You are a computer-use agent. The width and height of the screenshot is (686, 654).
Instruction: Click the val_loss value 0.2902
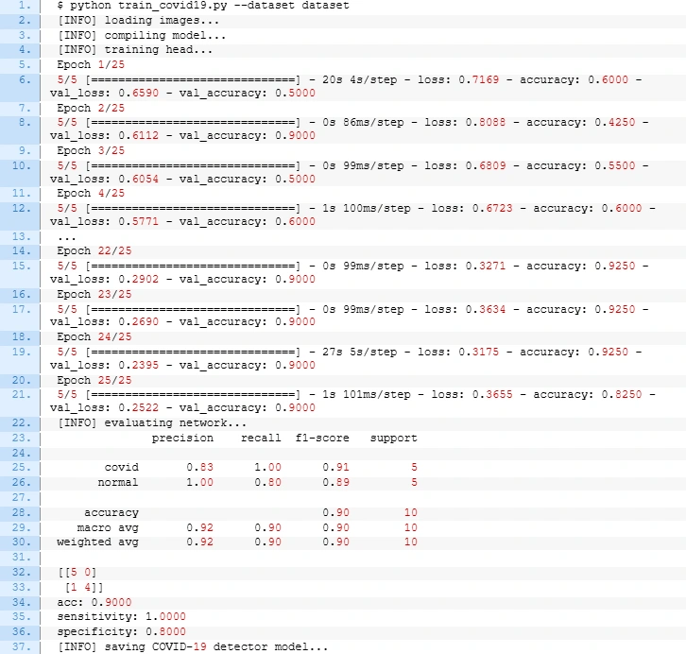(138, 279)
